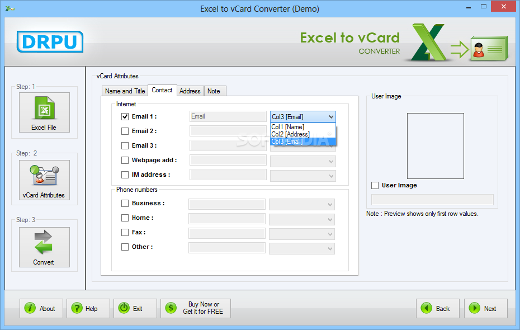Image resolution: width=520 pixels, height=330 pixels.
Task: Enable the Fax checkbox
Action: point(125,233)
